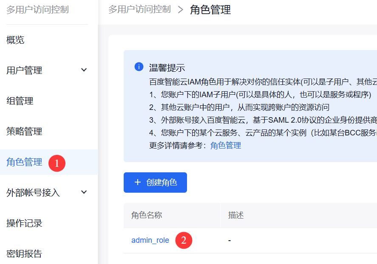Expand the 外部帐号接入 chevron
The height and width of the screenshot is (264, 377).
coord(84,192)
